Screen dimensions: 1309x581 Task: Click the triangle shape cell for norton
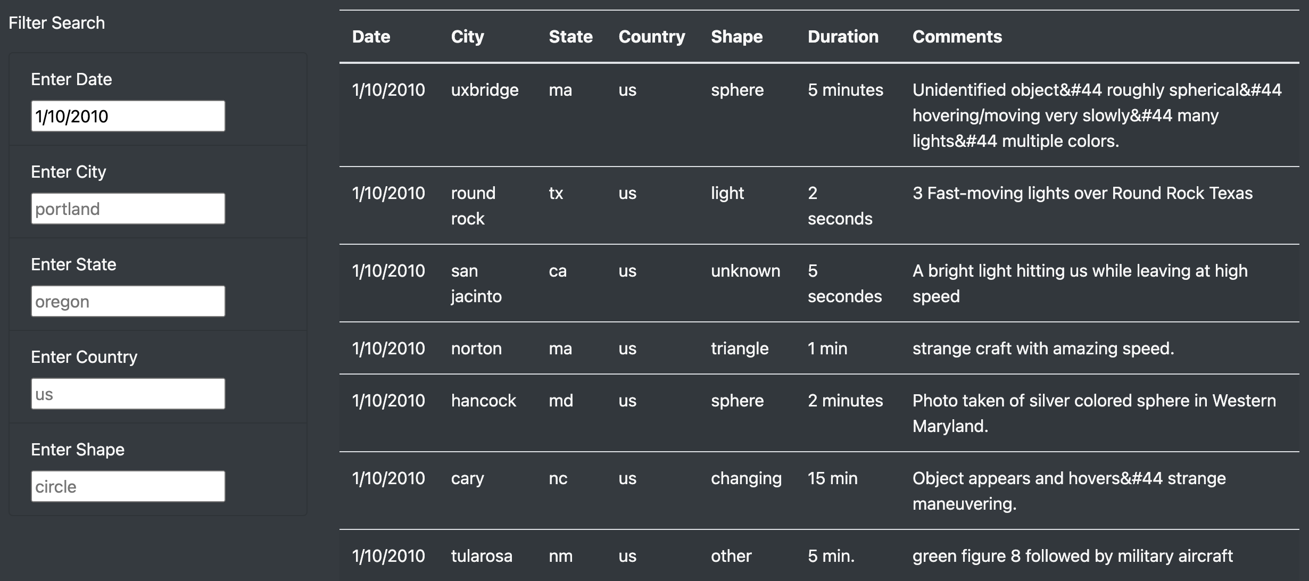[740, 348]
